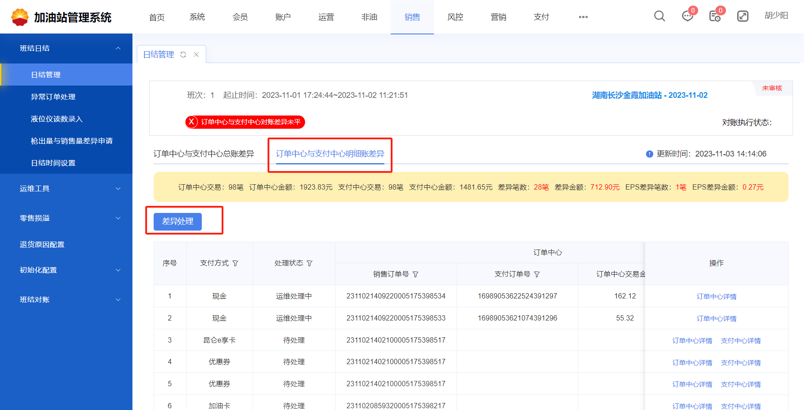The width and height of the screenshot is (804, 410).
Task: Click the fullscreen expand icon
Action: (x=743, y=16)
